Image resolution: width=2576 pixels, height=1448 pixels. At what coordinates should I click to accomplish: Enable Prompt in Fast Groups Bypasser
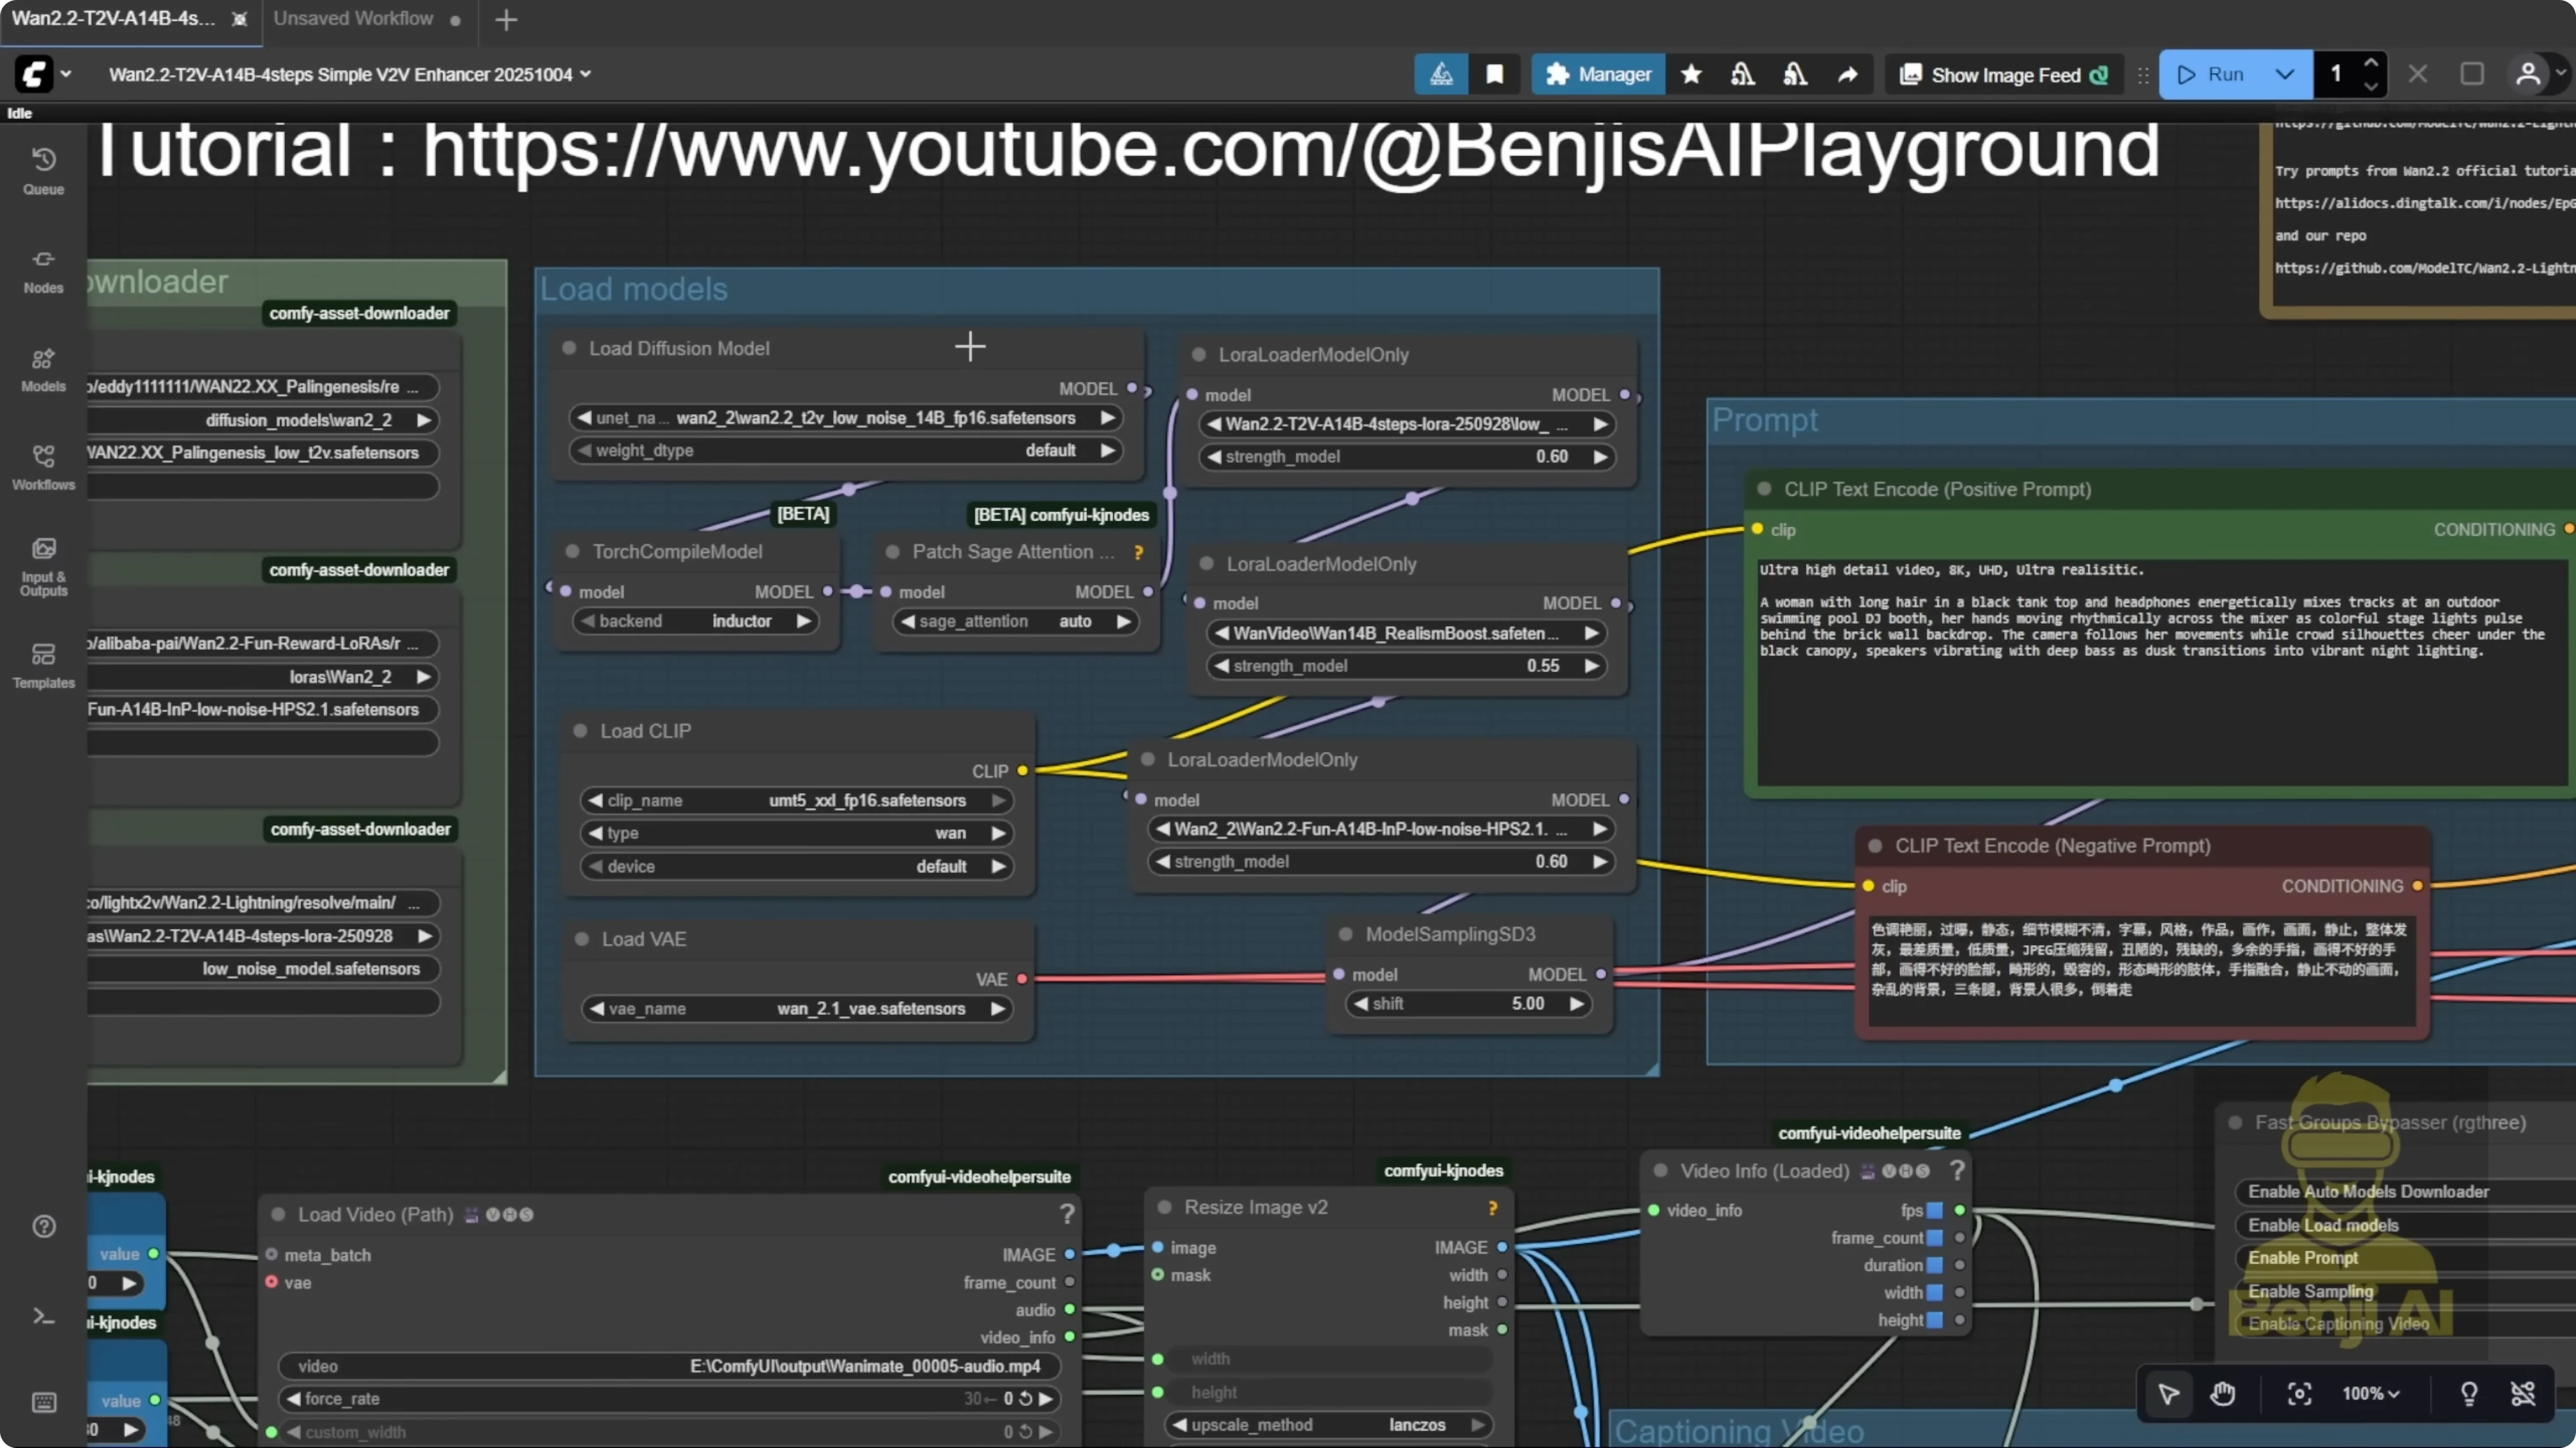[2301, 1257]
